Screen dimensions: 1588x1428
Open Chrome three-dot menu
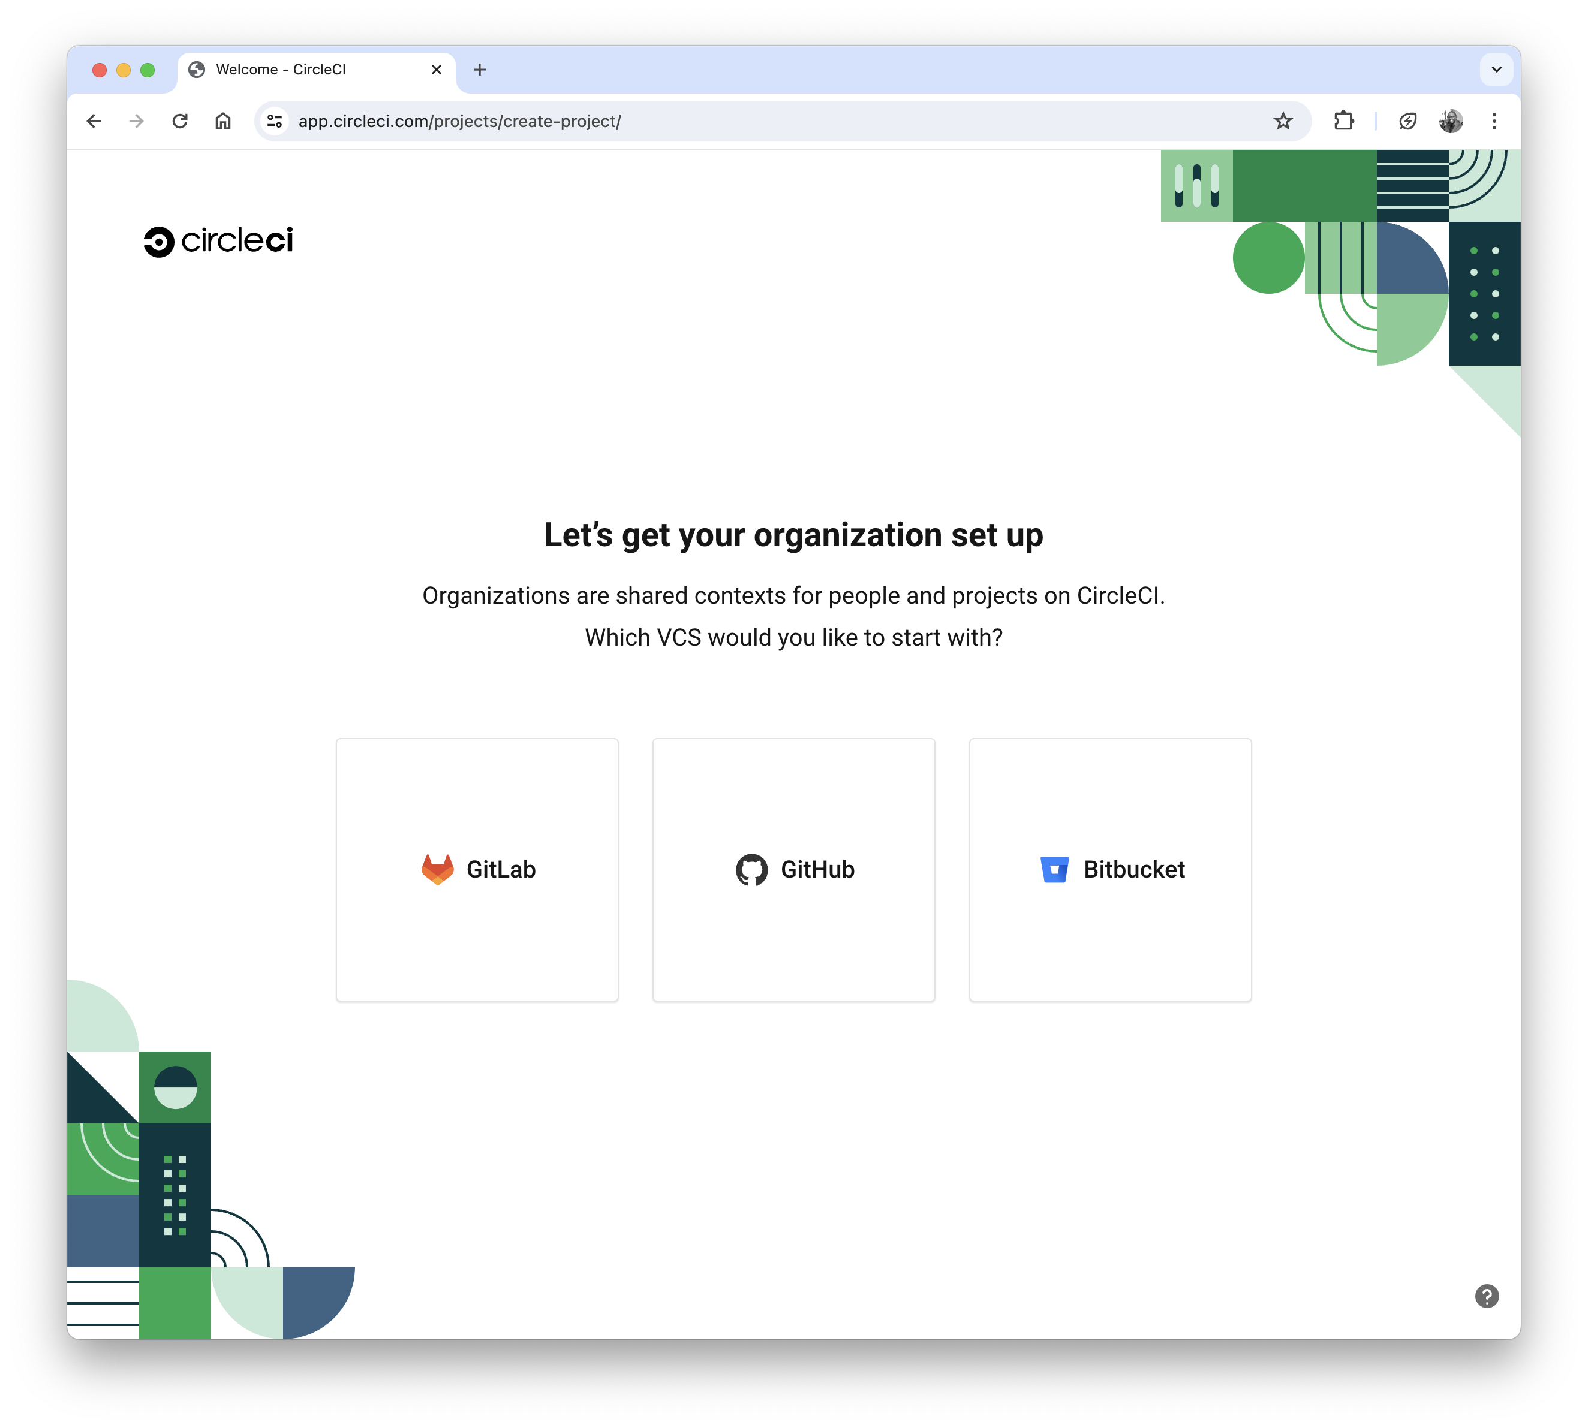point(1494,121)
